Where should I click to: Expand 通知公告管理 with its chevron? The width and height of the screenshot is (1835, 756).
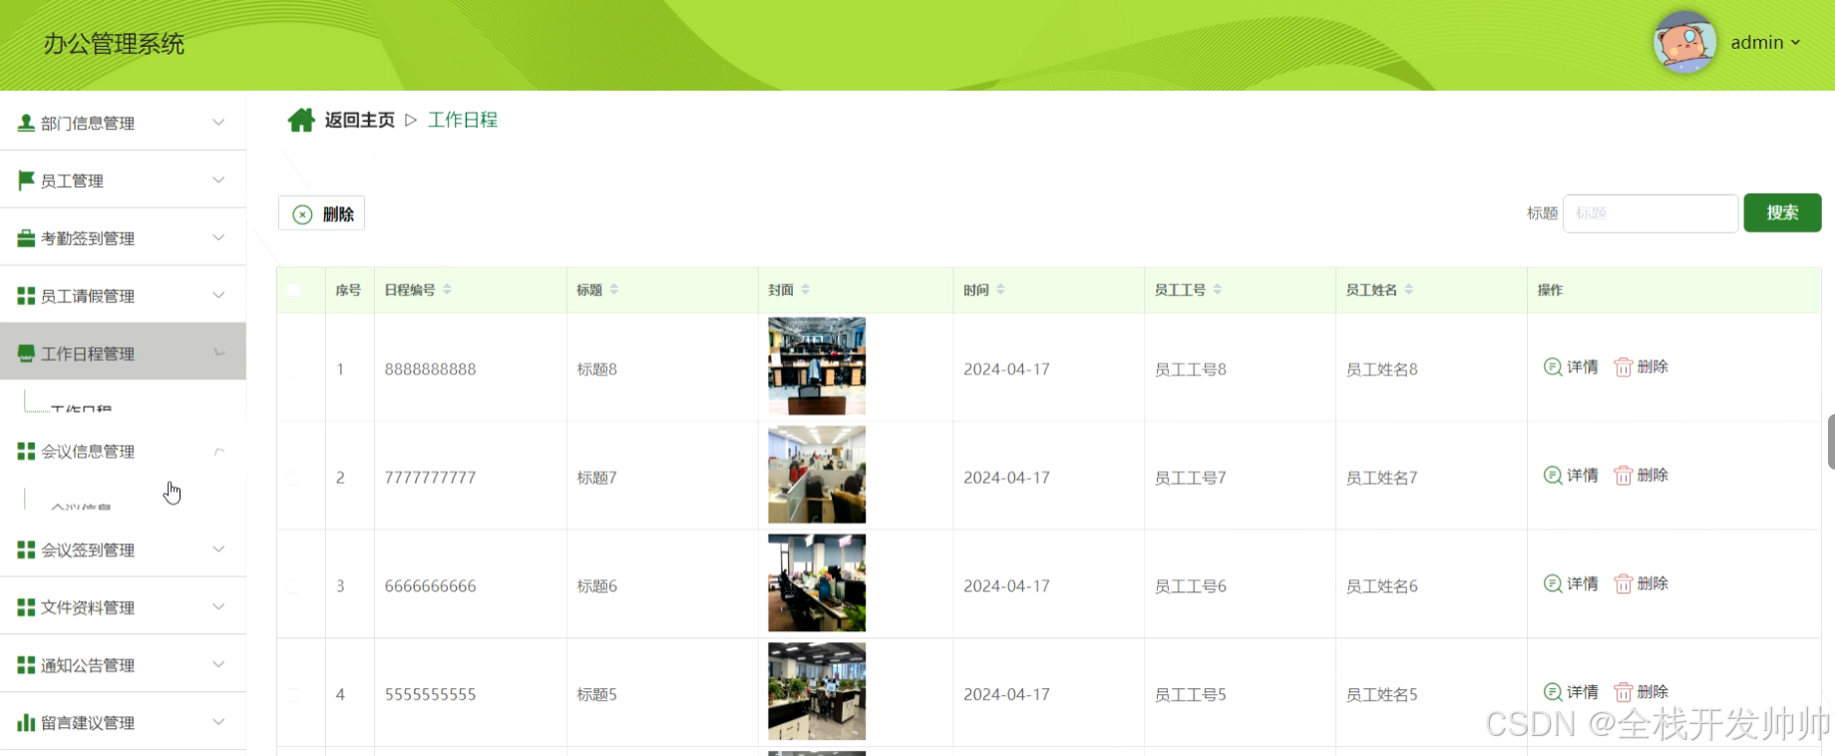[x=218, y=665]
